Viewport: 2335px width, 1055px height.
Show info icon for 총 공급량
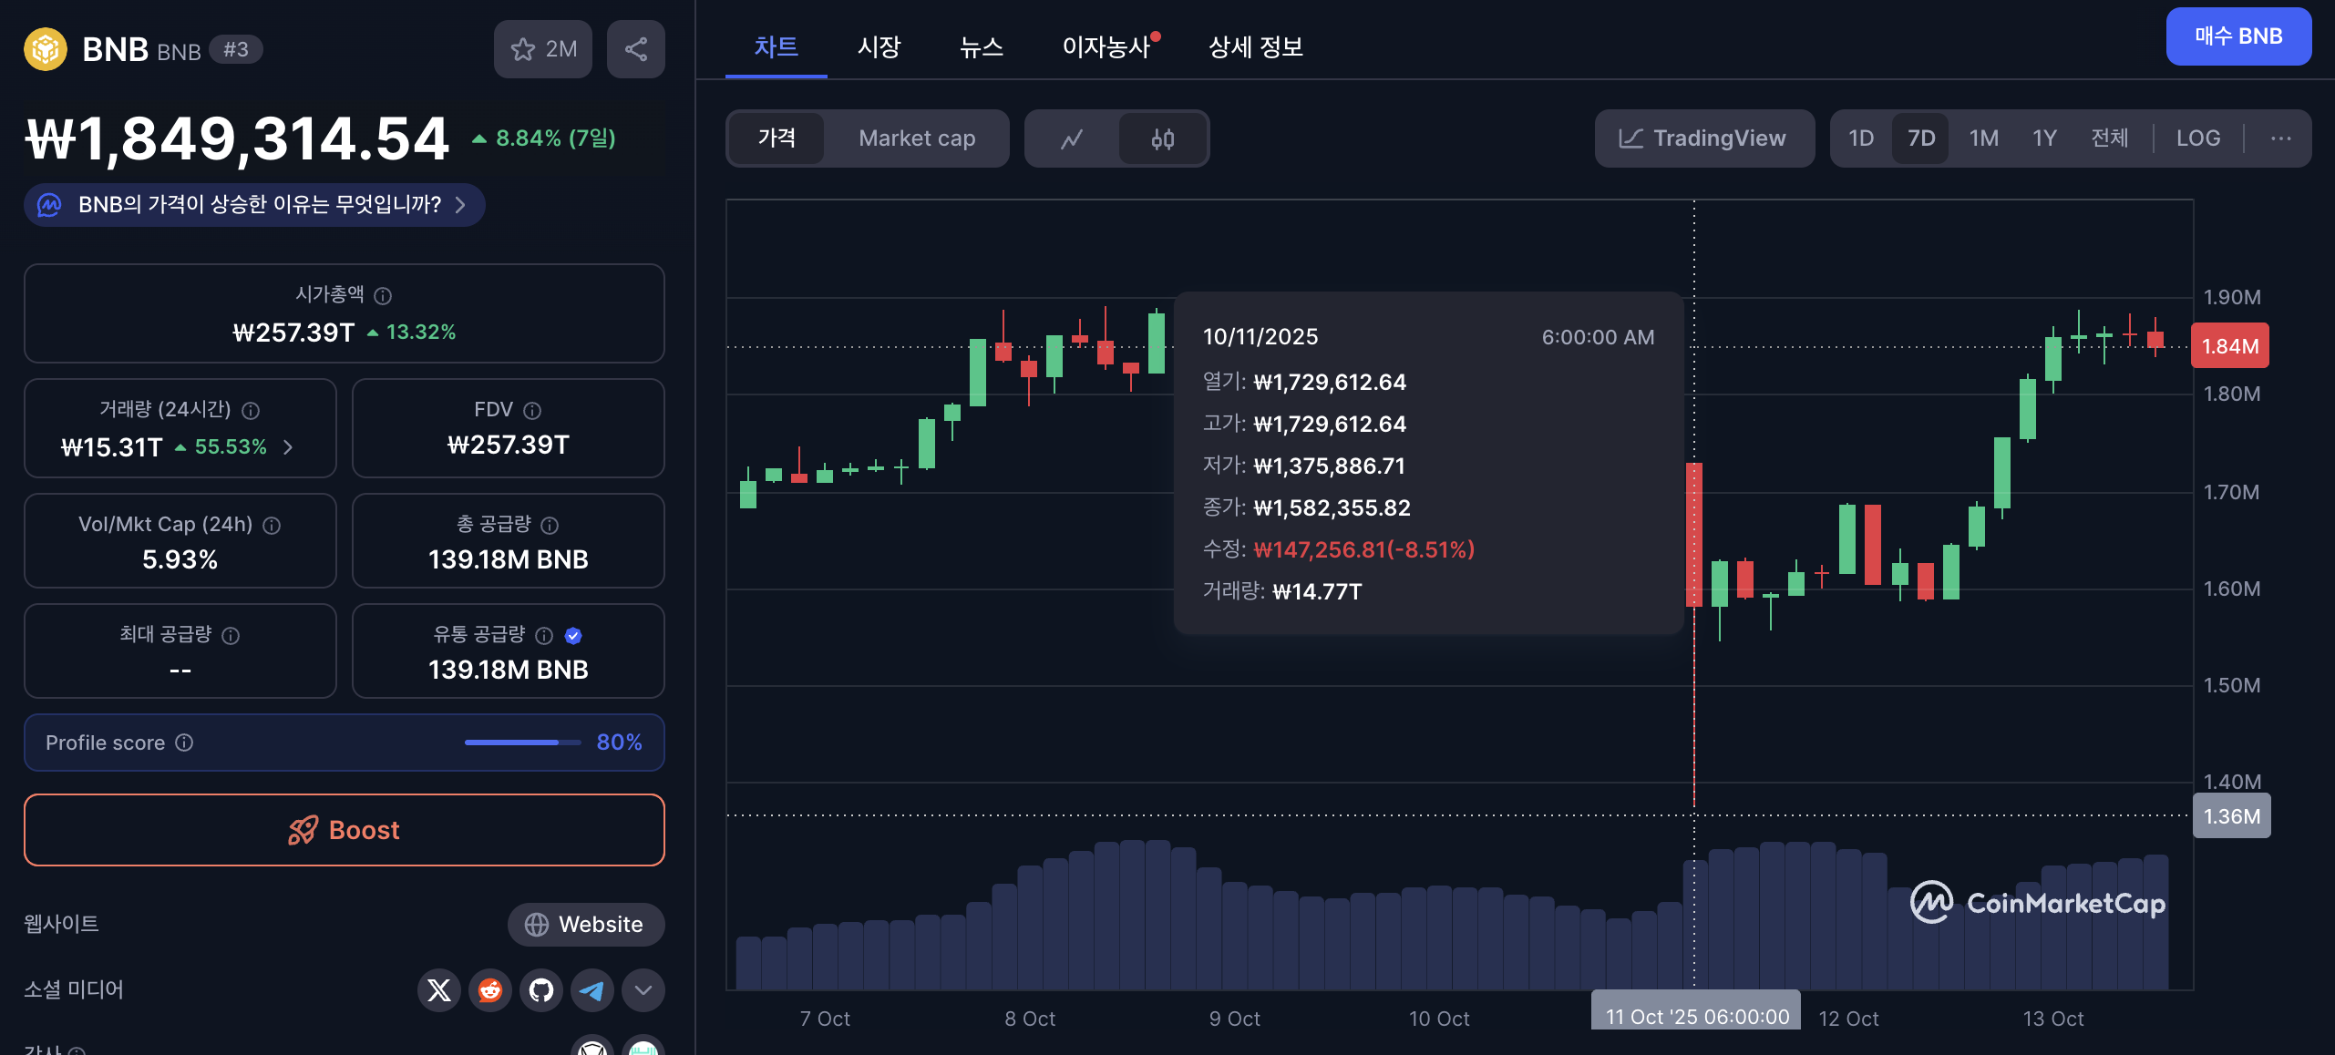(550, 525)
